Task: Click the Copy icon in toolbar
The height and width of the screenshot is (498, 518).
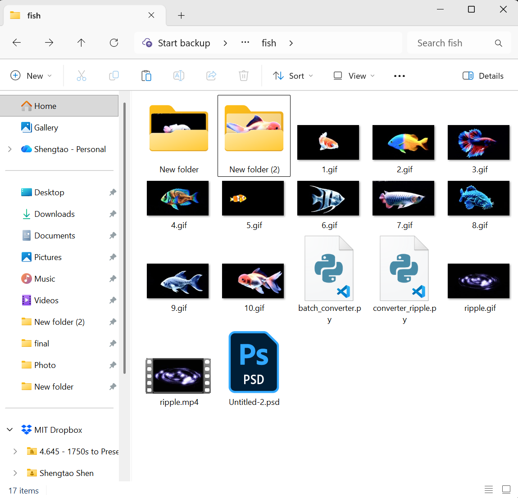Action: pos(114,76)
